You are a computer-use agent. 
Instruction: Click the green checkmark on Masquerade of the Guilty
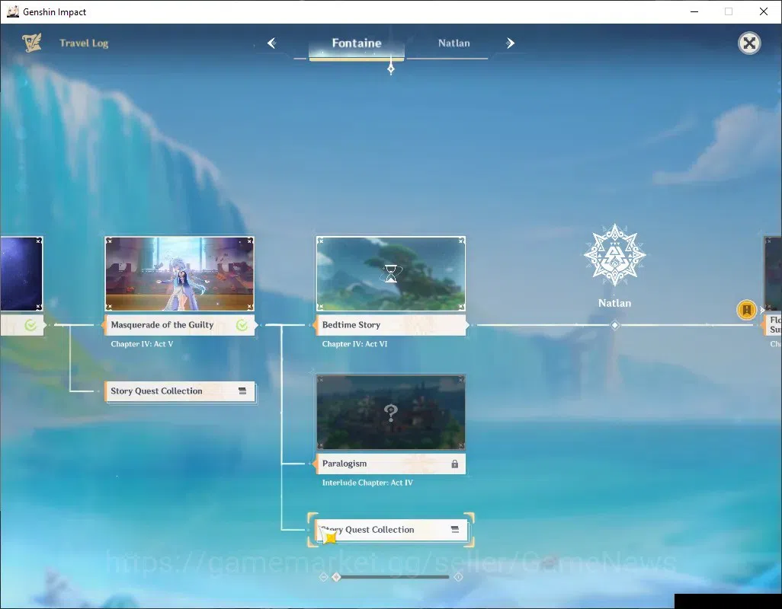point(242,325)
